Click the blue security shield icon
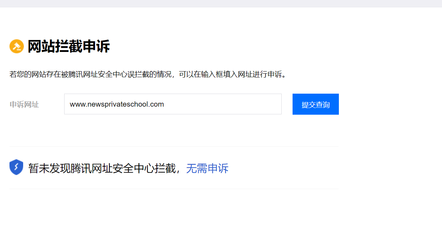The height and width of the screenshot is (235, 442). tap(16, 167)
